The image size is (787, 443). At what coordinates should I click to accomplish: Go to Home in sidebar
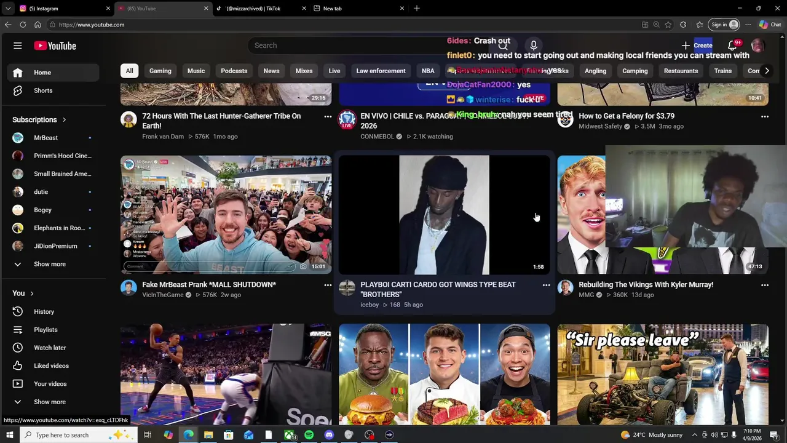(53, 73)
